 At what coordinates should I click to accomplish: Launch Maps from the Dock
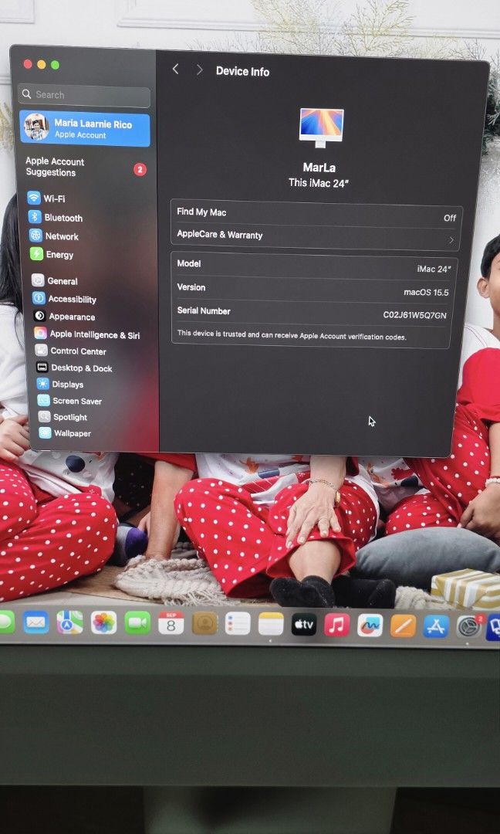tap(69, 622)
